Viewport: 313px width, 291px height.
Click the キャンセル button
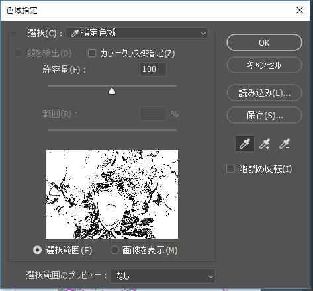coord(264,65)
